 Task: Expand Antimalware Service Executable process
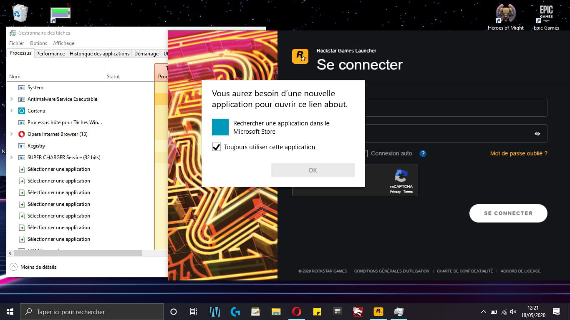[x=11, y=99]
